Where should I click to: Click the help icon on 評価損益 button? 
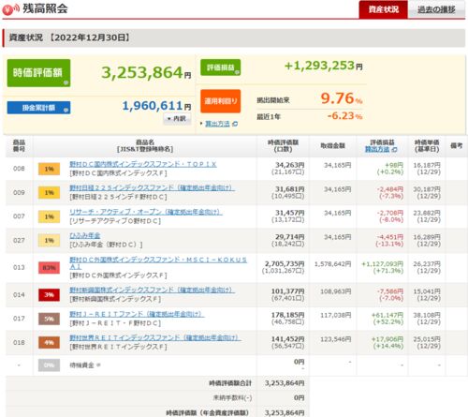pos(237,72)
